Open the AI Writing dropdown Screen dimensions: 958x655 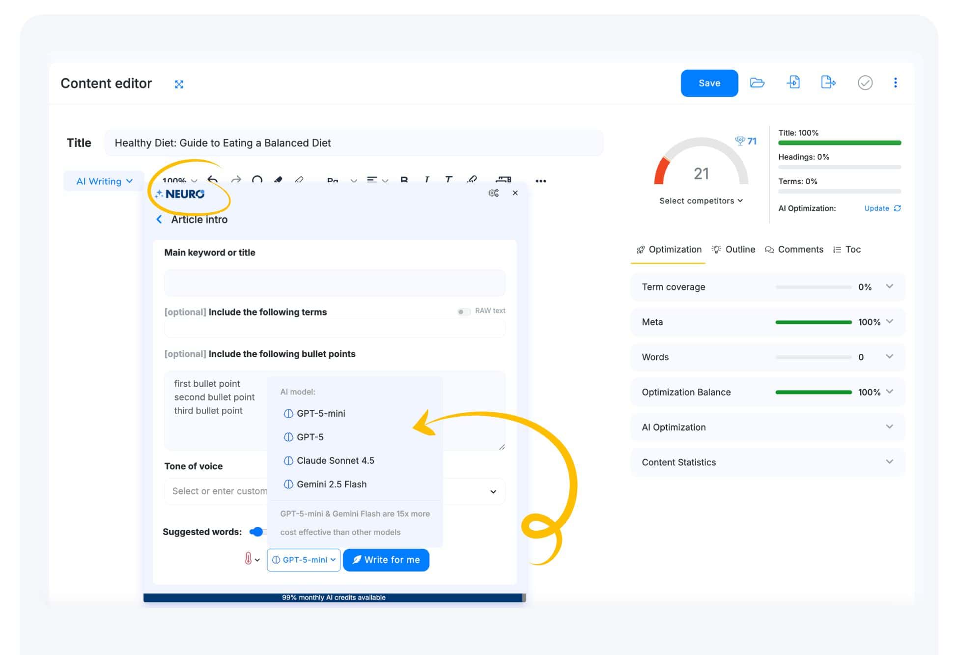click(x=104, y=181)
